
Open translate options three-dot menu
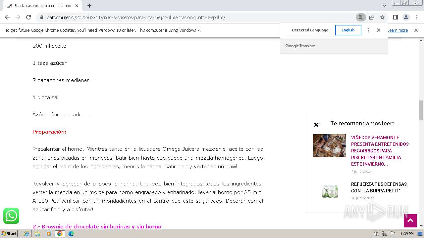point(368,30)
